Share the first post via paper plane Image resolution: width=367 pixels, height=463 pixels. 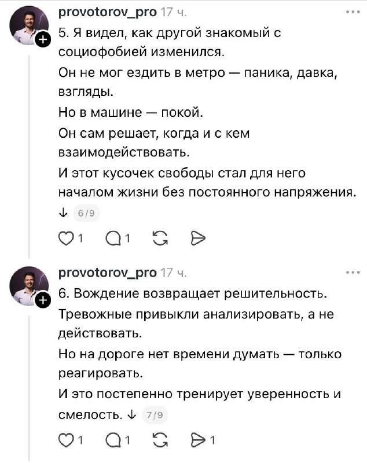coord(197,238)
